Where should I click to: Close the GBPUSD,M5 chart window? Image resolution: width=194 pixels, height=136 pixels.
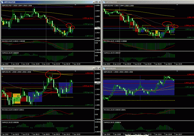point(99,68)
